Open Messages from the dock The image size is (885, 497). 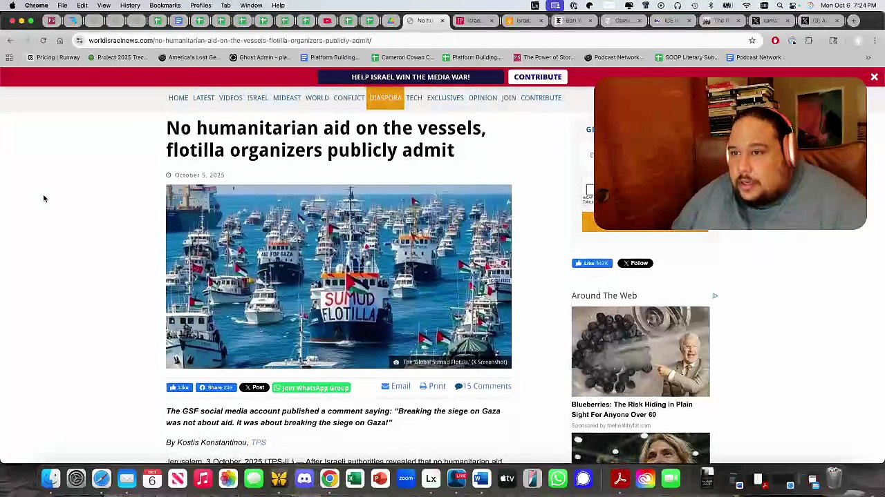coord(254,478)
